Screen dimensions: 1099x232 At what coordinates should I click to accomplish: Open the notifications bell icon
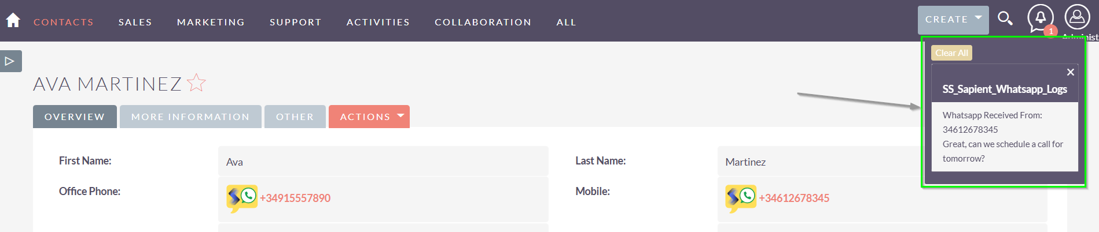(x=1040, y=18)
